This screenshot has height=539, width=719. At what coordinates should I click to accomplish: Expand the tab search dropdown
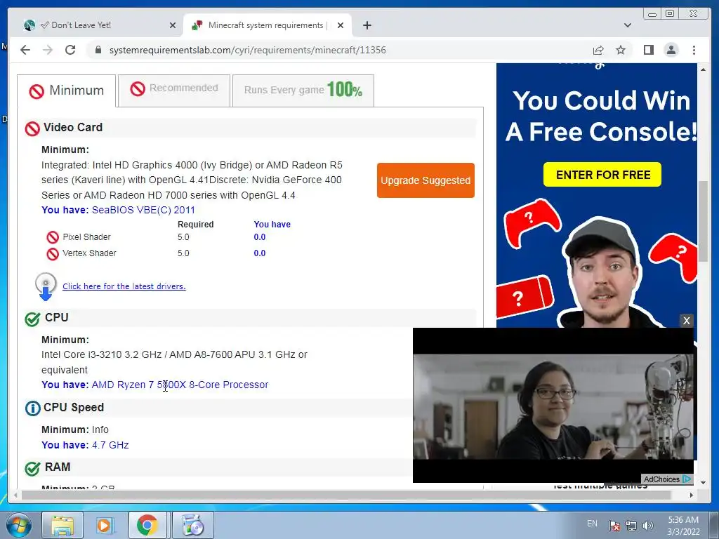coord(628,25)
